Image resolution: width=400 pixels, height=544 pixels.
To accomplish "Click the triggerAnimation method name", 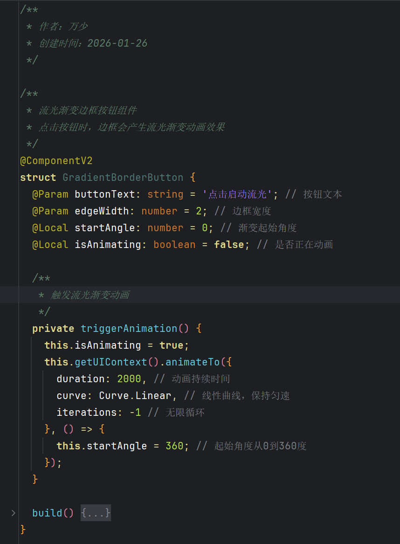I will 129,329.
